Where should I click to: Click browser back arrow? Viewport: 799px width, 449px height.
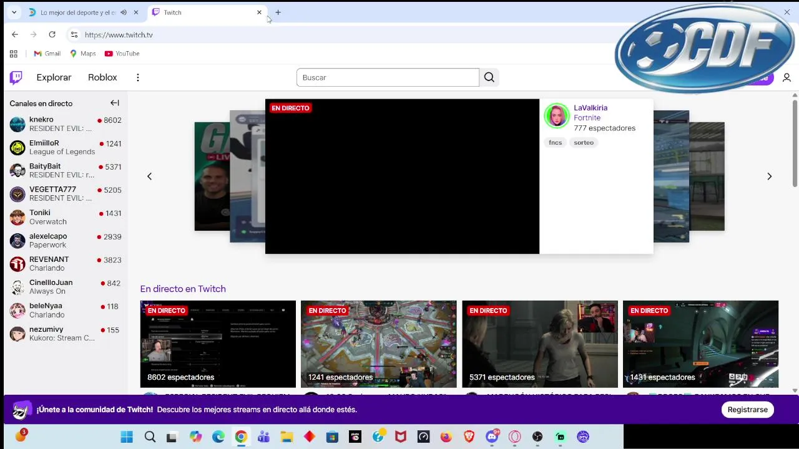coord(15,35)
